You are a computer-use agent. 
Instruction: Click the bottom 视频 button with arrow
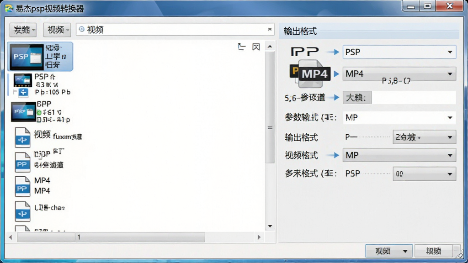pos(389,251)
